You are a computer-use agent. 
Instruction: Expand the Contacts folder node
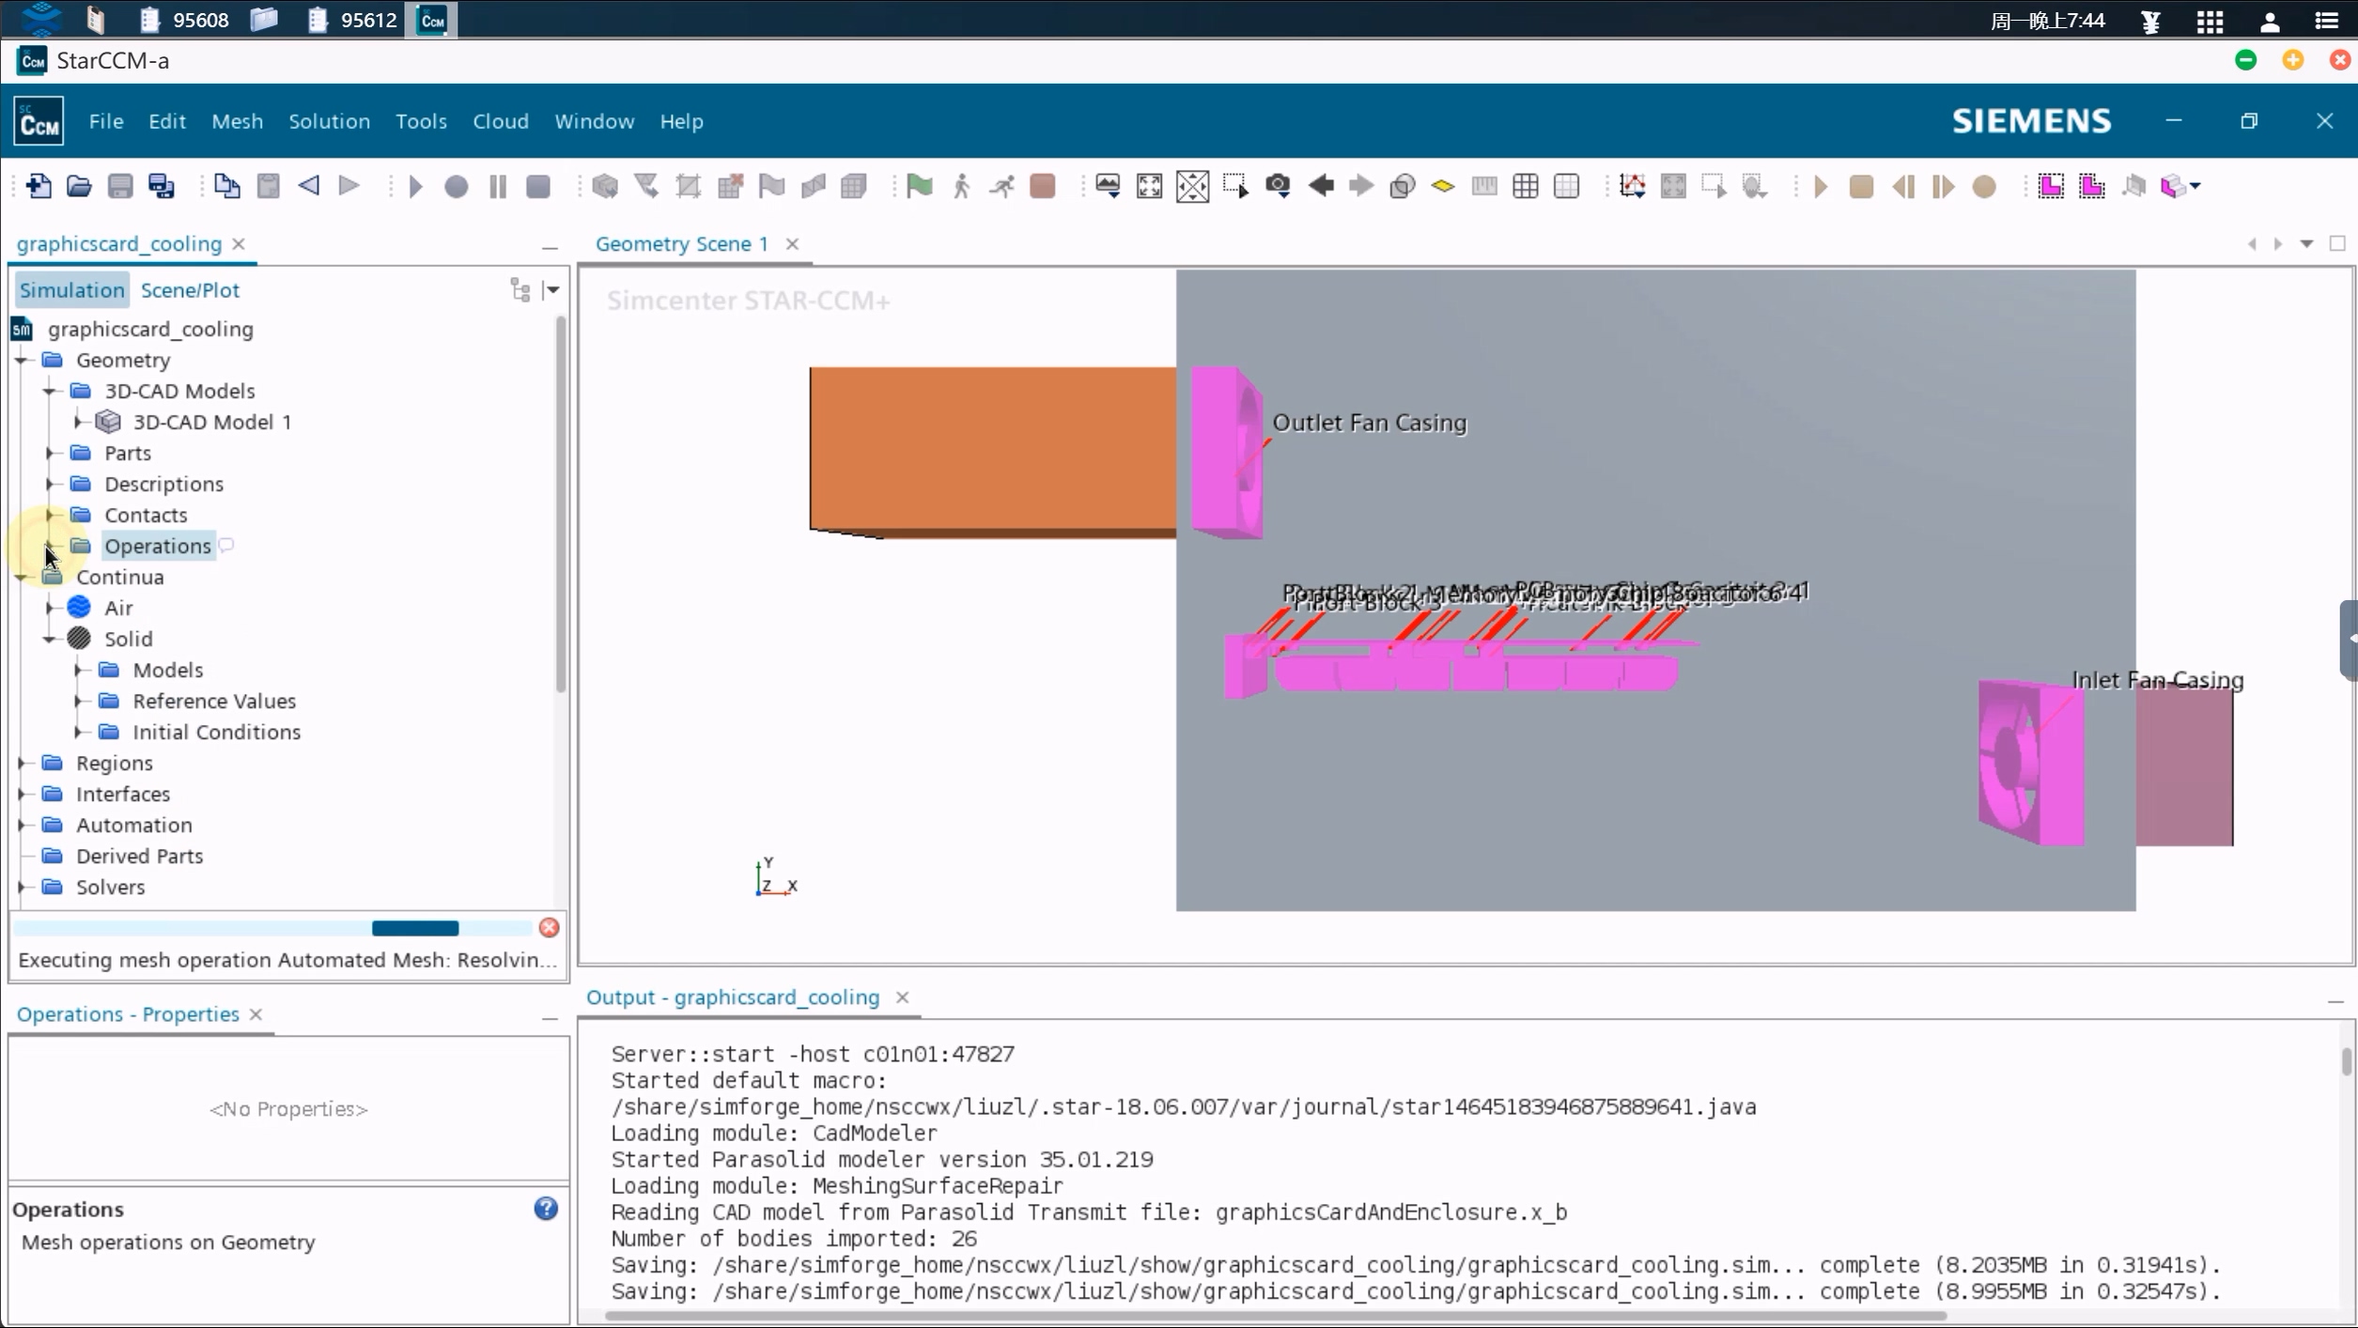click(50, 515)
